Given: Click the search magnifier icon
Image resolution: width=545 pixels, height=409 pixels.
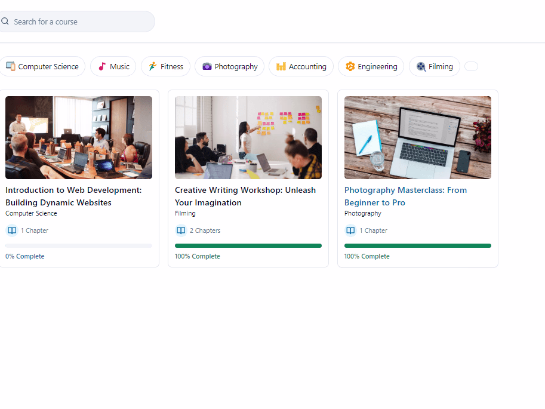Looking at the screenshot, I should tap(5, 21).
